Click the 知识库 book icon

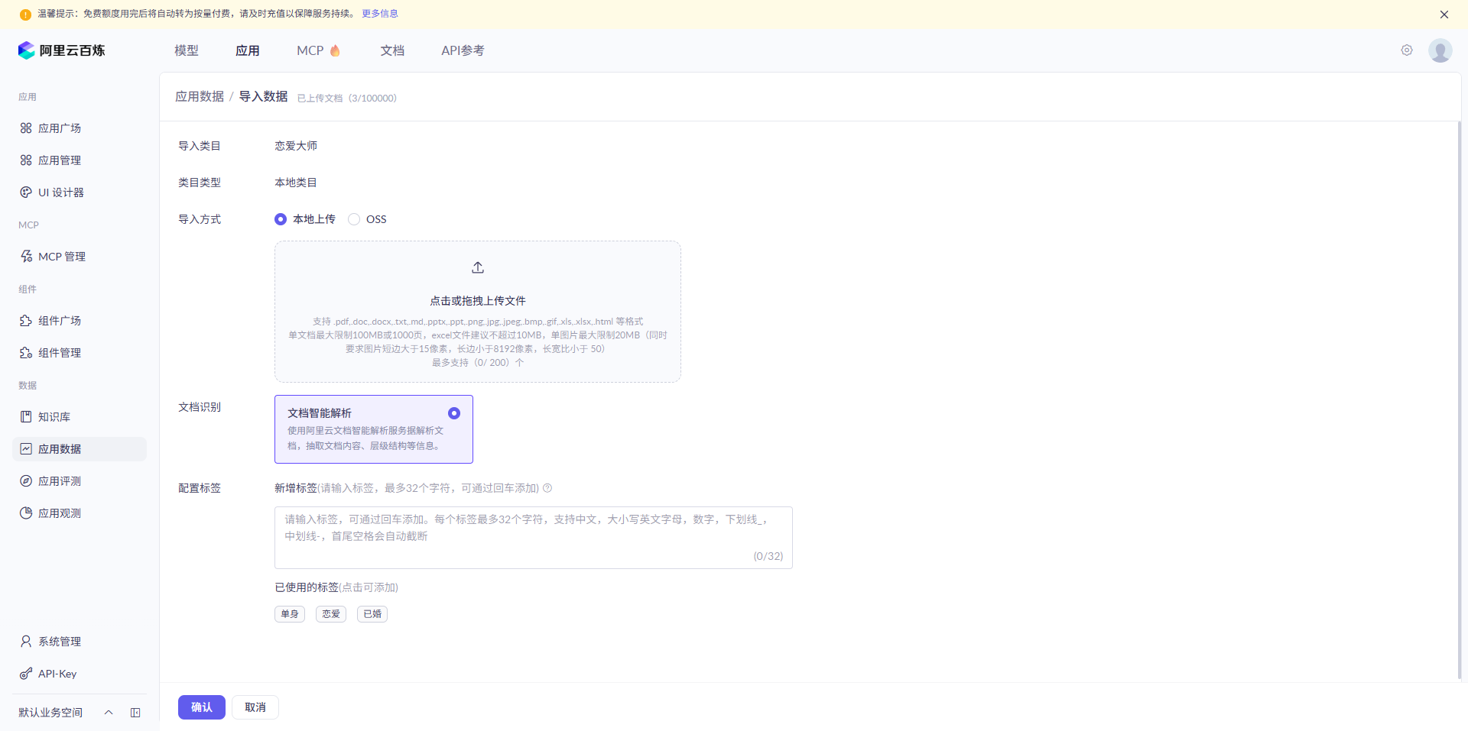[26, 417]
